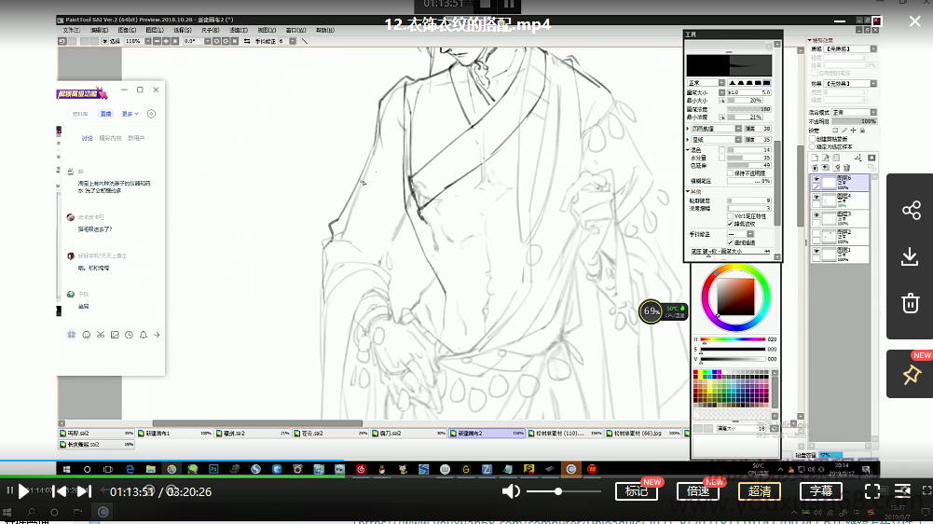The height and width of the screenshot is (524, 933).
Task: Click the download icon in right sidebar
Action: [911, 256]
